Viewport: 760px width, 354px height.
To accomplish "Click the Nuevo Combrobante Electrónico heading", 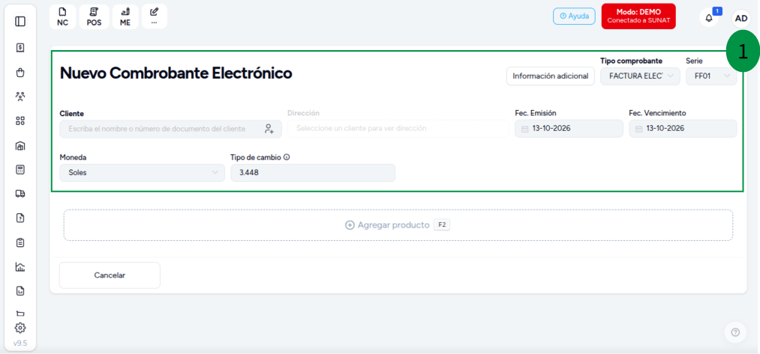I will pos(176,73).
